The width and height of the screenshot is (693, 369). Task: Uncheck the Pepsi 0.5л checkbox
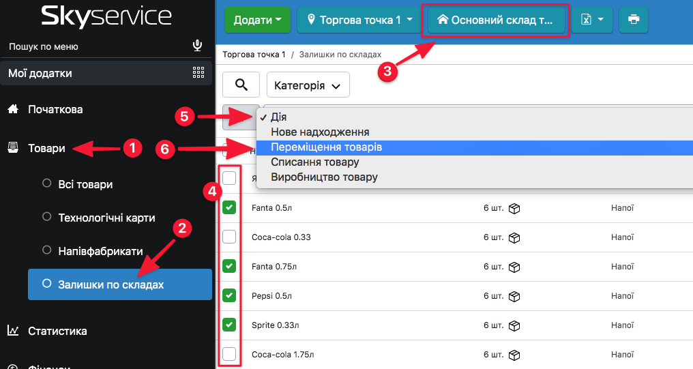pos(230,295)
